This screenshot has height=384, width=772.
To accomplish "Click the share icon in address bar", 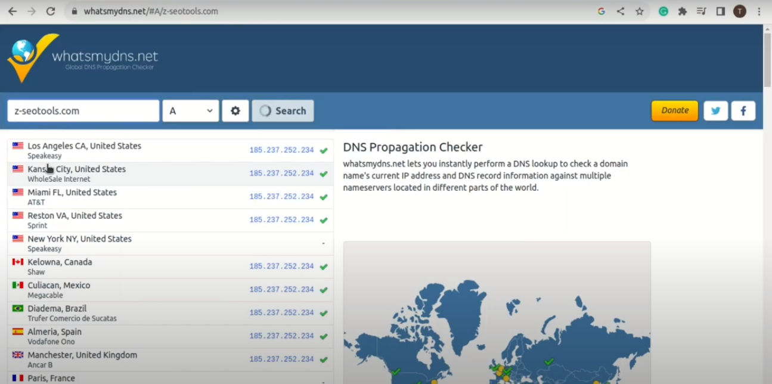I will [621, 11].
